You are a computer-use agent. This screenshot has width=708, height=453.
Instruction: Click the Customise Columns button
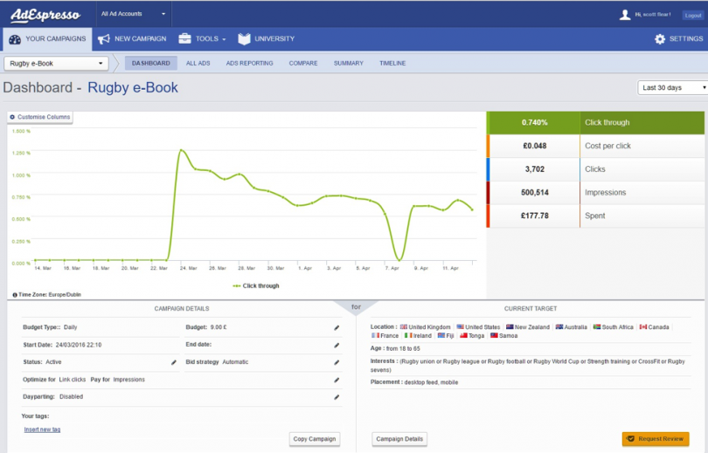click(x=39, y=117)
